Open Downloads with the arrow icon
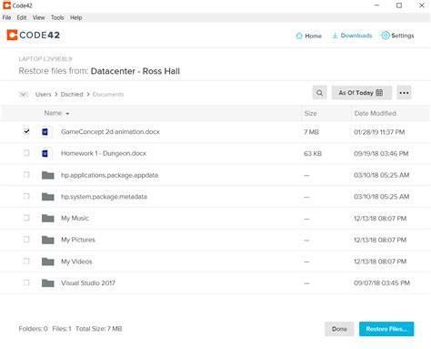This screenshot has width=431, height=349. (335, 36)
